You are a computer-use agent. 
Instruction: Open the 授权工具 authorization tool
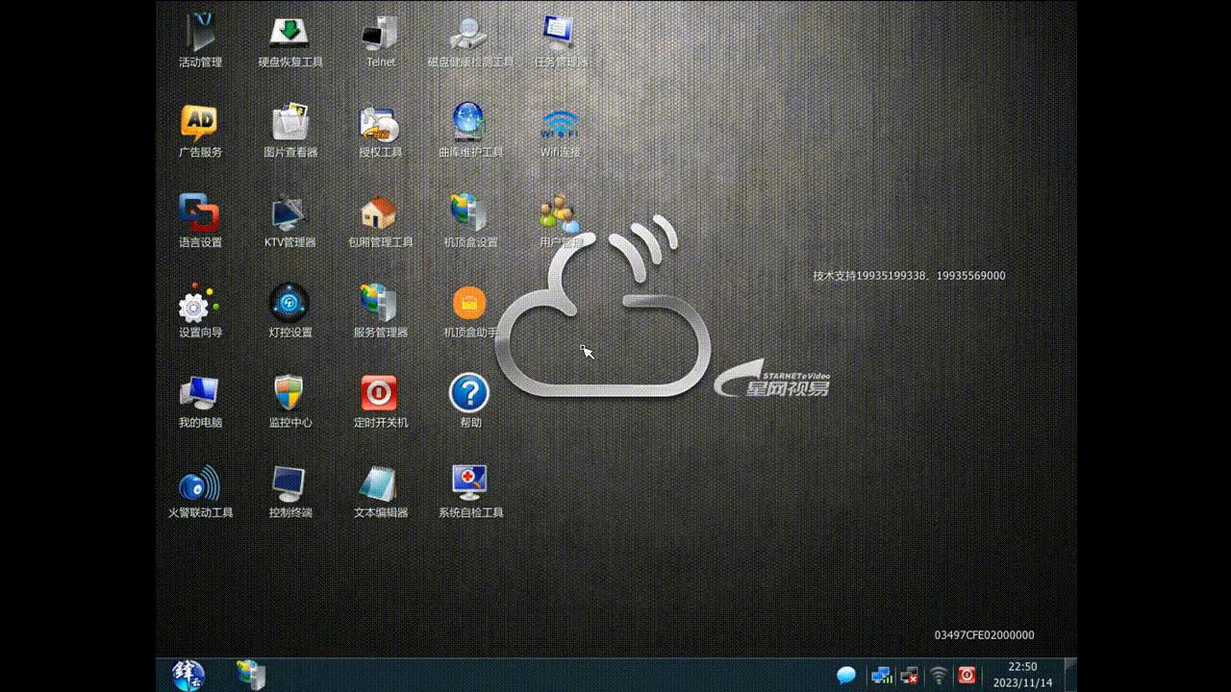380,124
